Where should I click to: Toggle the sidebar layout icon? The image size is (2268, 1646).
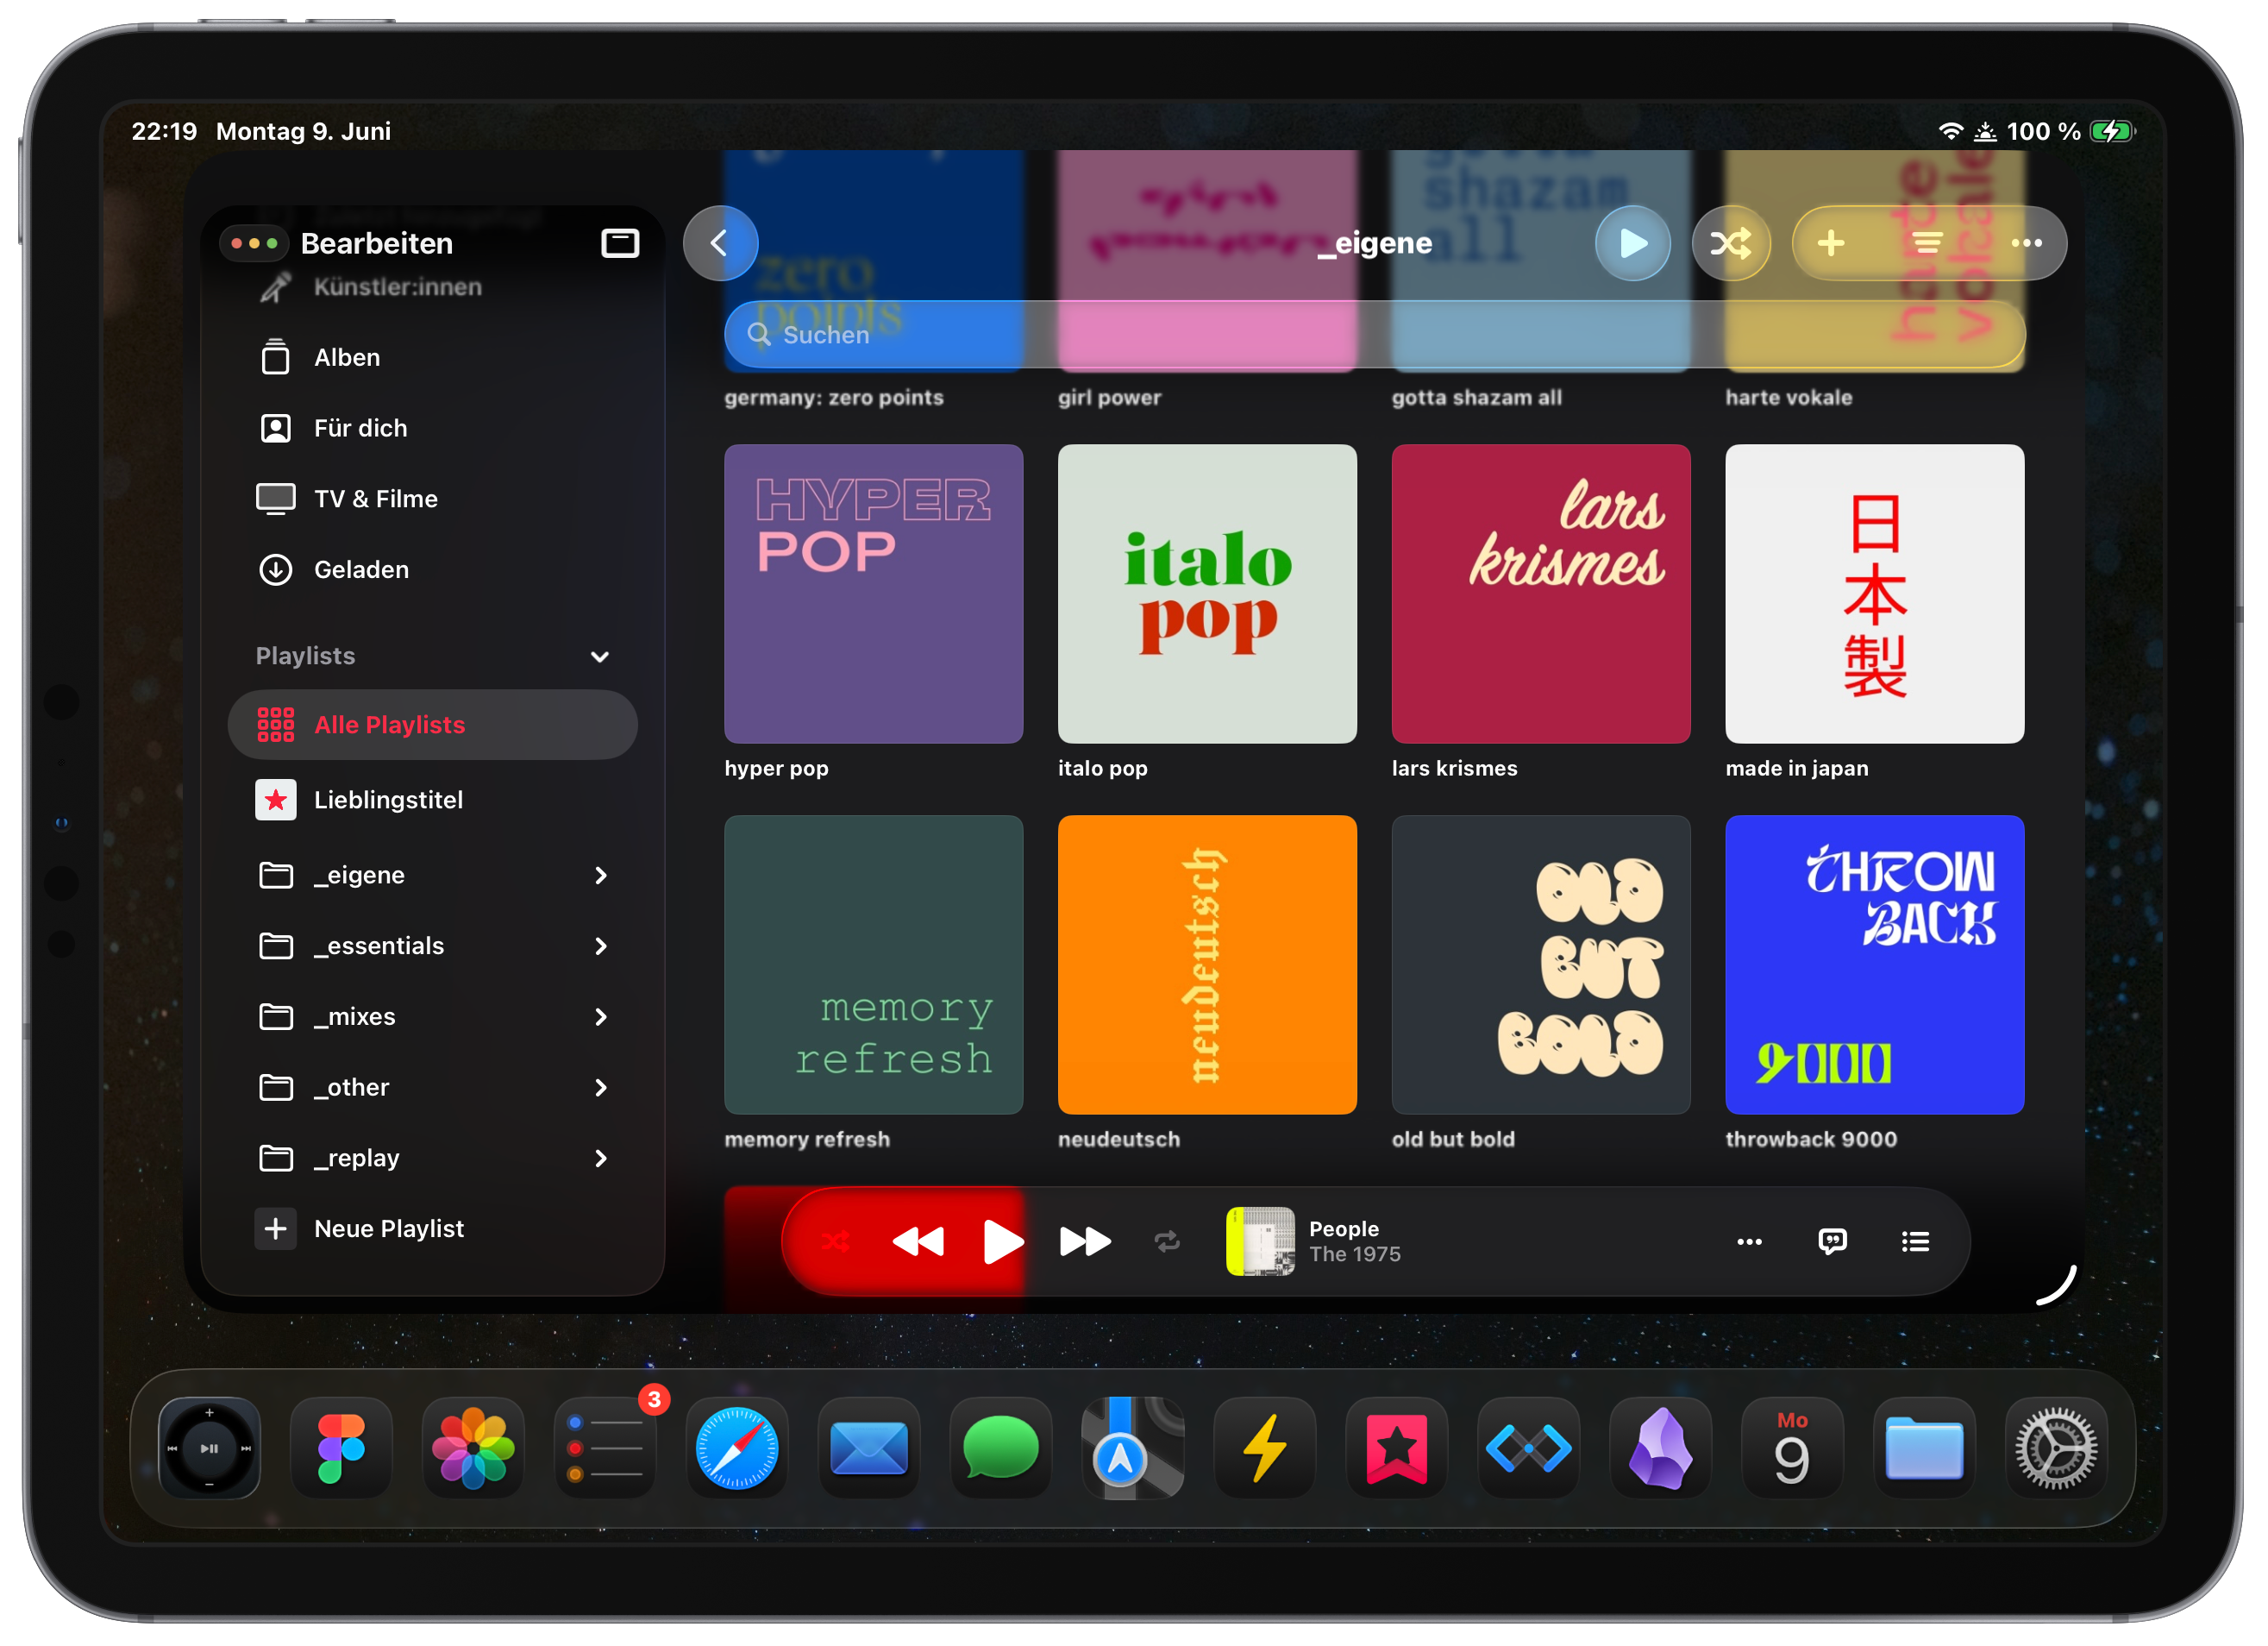tap(620, 243)
